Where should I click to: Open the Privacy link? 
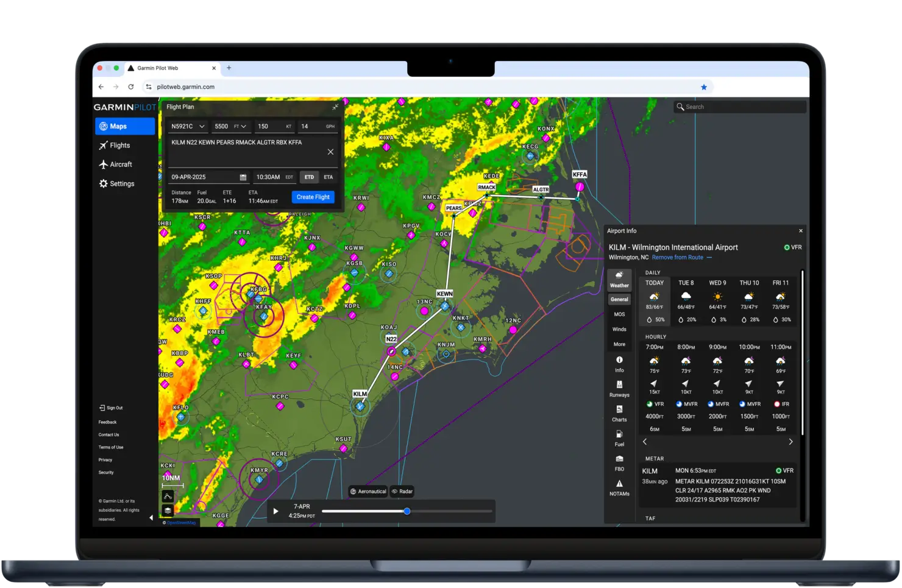coord(105,460)
